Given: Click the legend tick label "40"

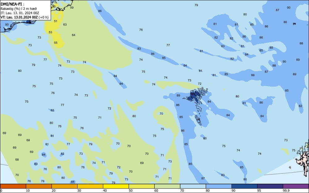Looking at the screenshot, I should [x=105, y=191].
